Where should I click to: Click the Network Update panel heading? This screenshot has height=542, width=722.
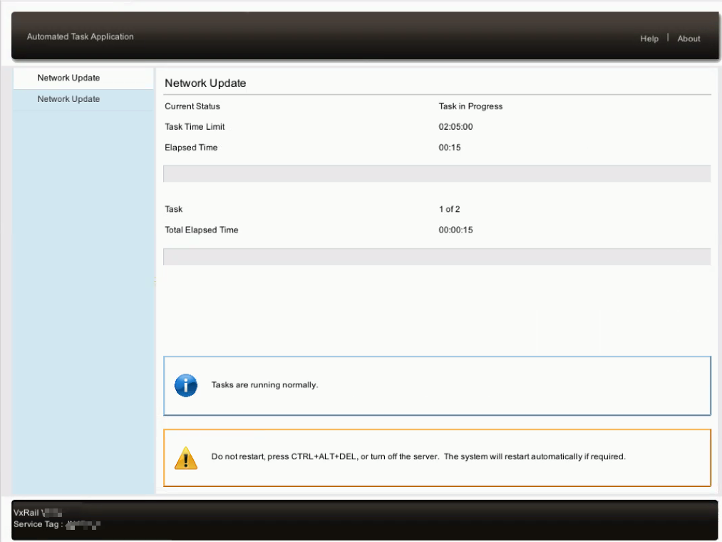tap(205, 83)
